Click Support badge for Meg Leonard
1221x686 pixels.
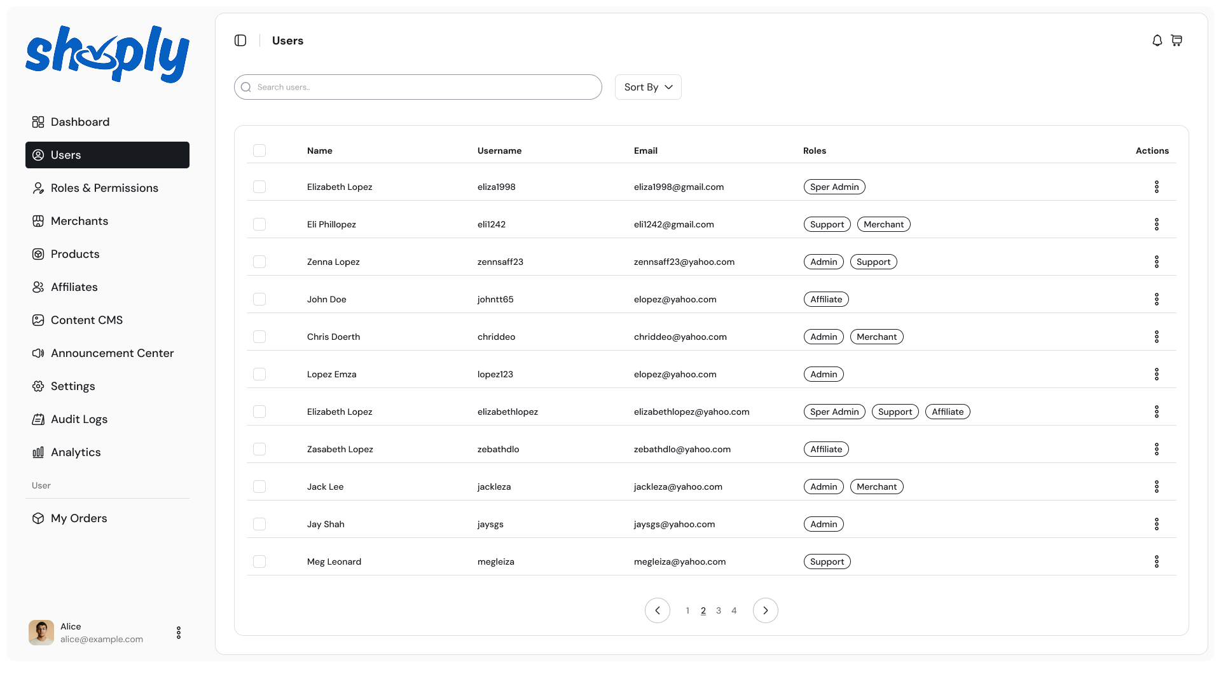coord(827,562)
